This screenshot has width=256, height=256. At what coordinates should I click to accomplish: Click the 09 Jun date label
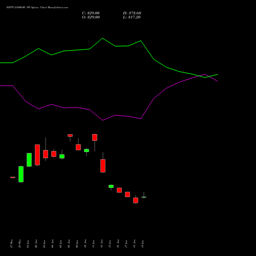pos(77,244)
